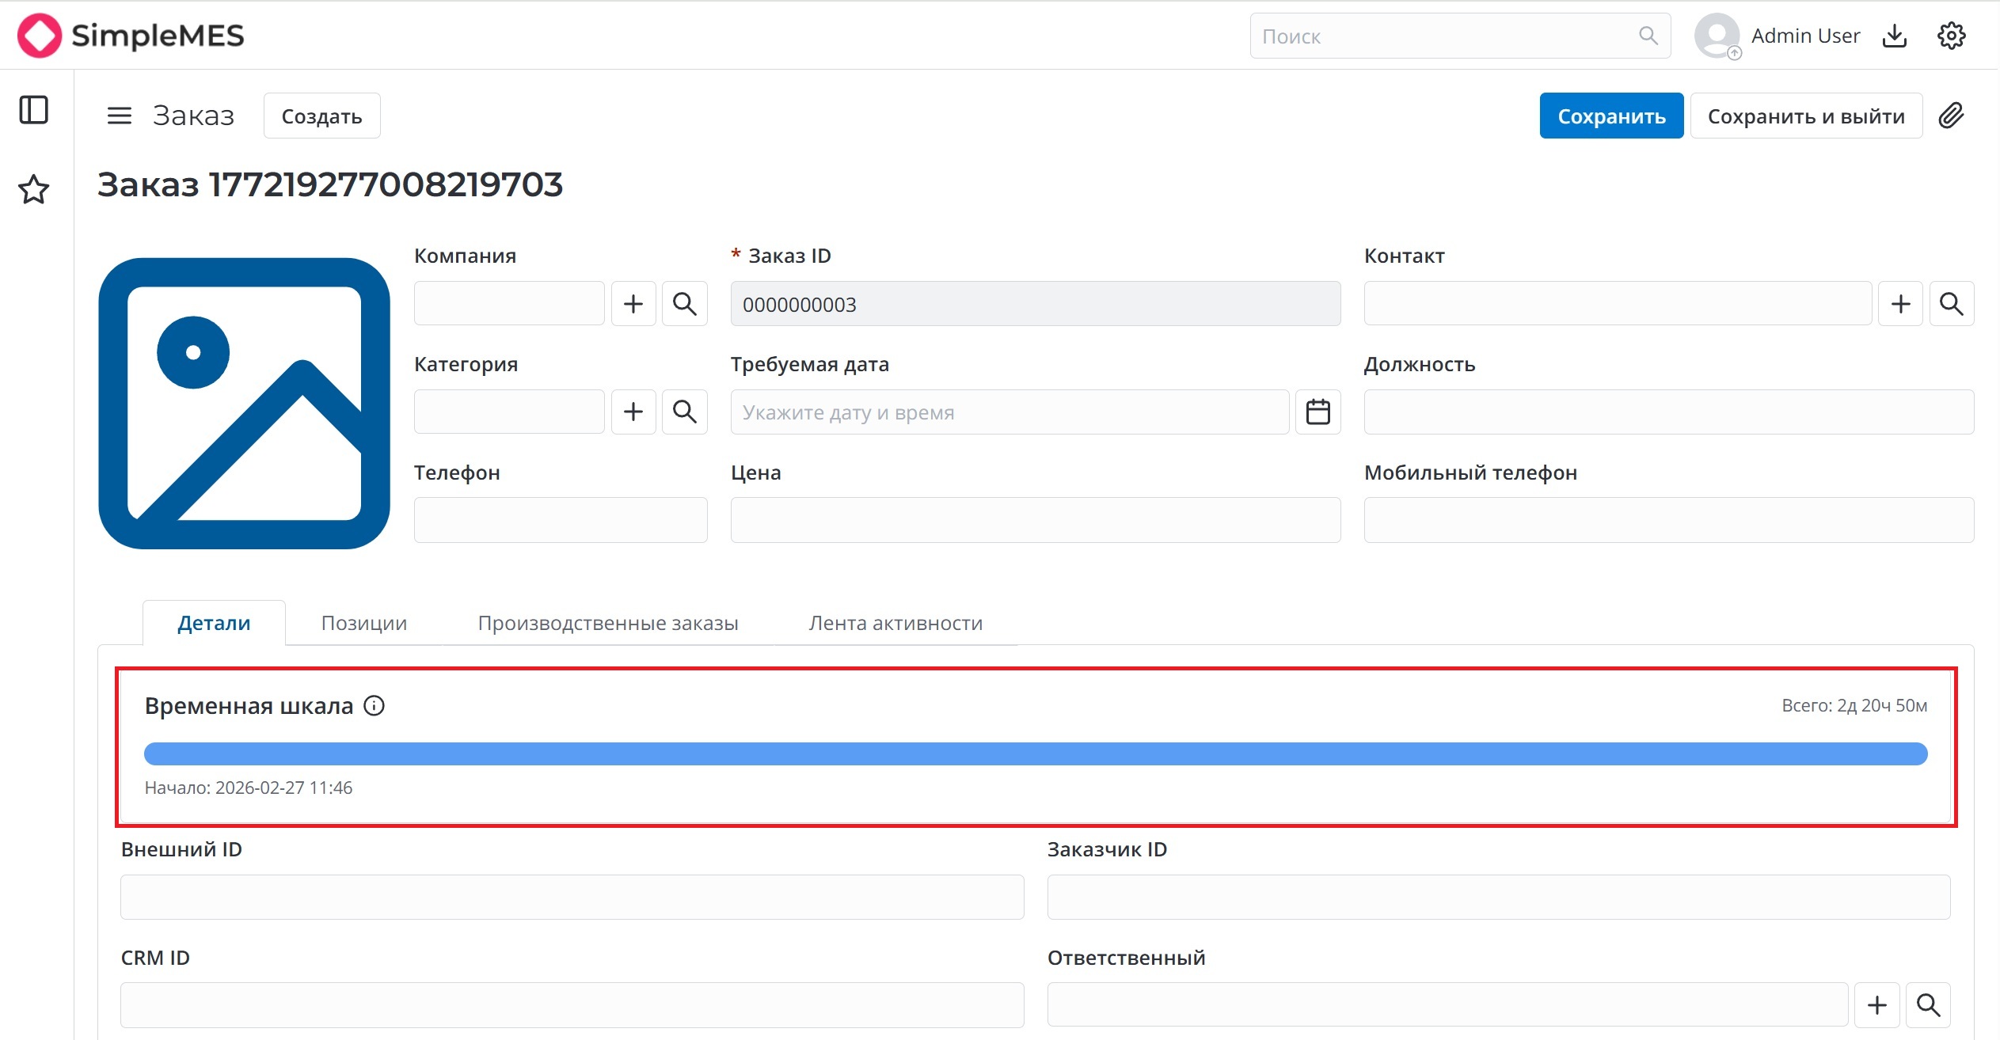Click the download icon in header
This screenshot has height=1040, width=2000.
pyautogui.click(x=1895, y=36)
